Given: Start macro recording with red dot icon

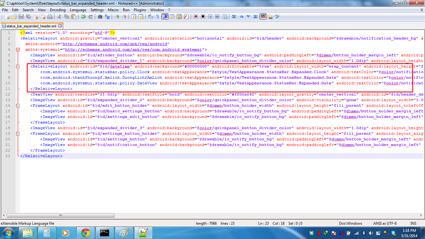Looking at the screenshot, I should coord(196,16).
